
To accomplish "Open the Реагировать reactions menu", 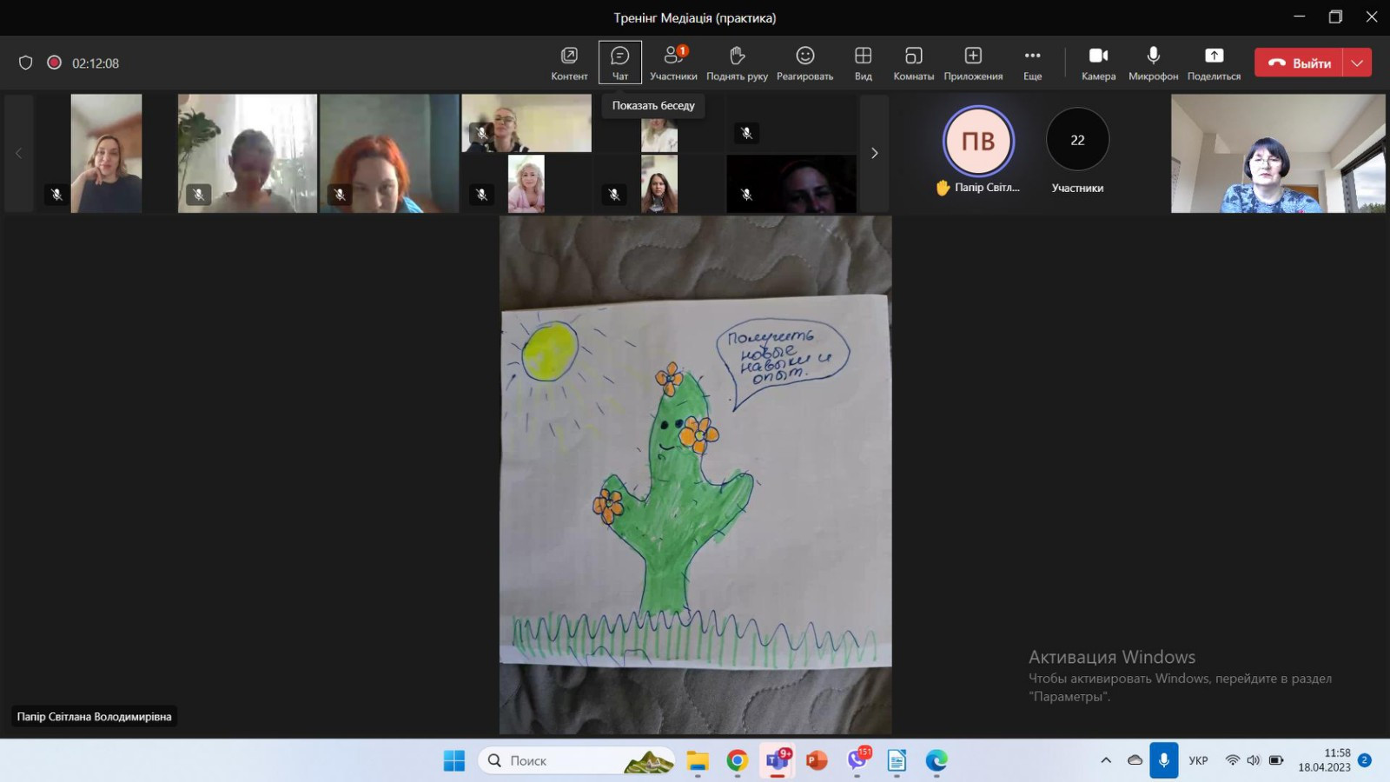I will pos(804,63).
